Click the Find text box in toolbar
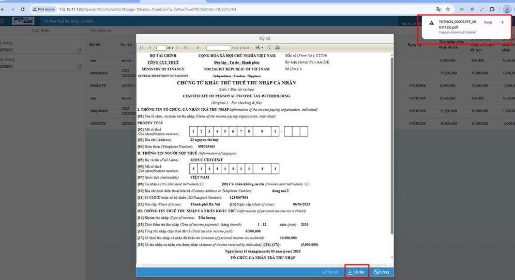Screen dimensions: 515x280 (x=218, y=48)
